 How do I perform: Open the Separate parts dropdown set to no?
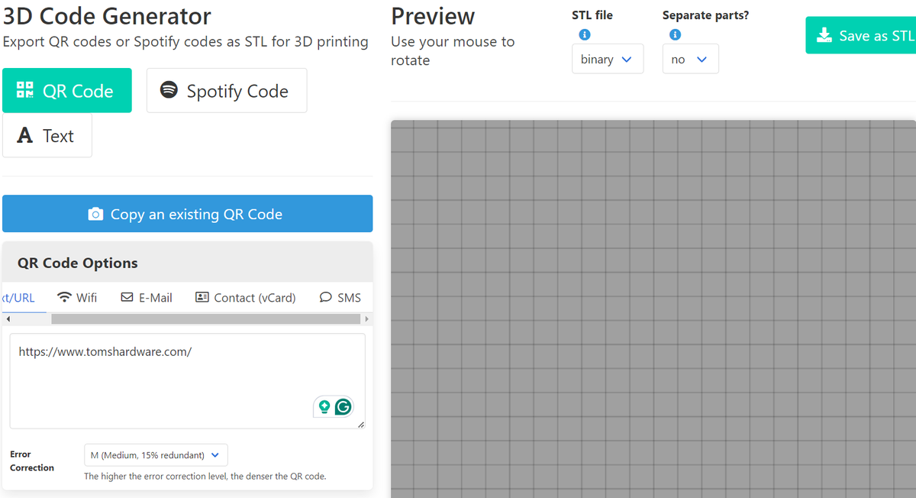point(690,58)
